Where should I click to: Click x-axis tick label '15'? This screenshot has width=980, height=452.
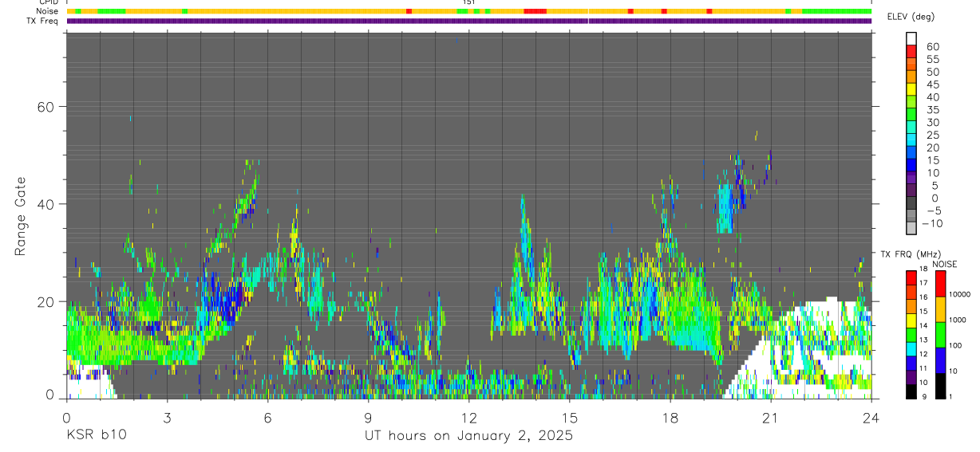[569, 418]
